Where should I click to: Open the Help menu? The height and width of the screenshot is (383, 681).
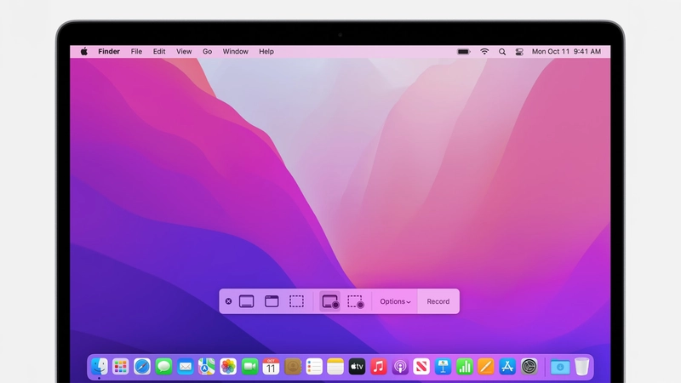[x=266, y=51]
